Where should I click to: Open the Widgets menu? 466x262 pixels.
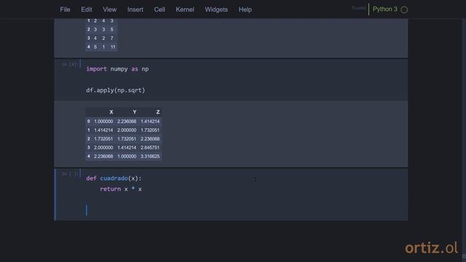point(216,9)
